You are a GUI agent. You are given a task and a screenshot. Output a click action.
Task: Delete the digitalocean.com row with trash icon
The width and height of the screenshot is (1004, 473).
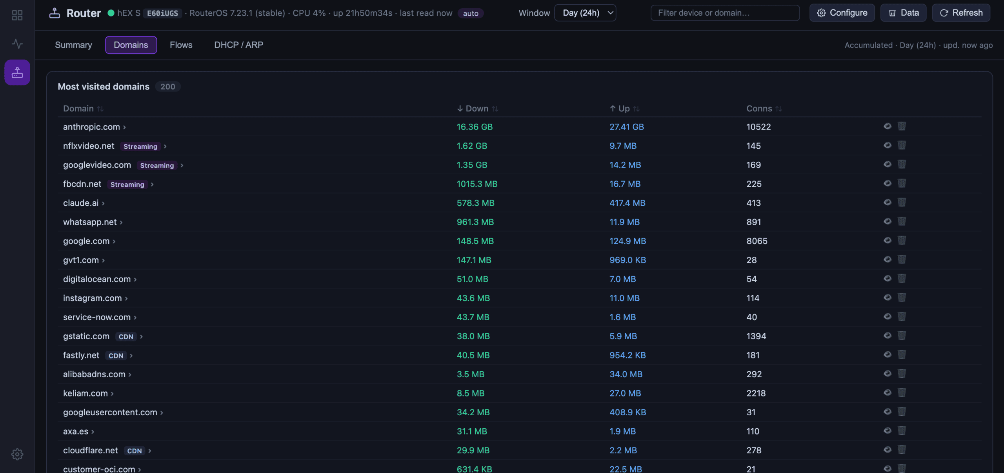[902, 278]
